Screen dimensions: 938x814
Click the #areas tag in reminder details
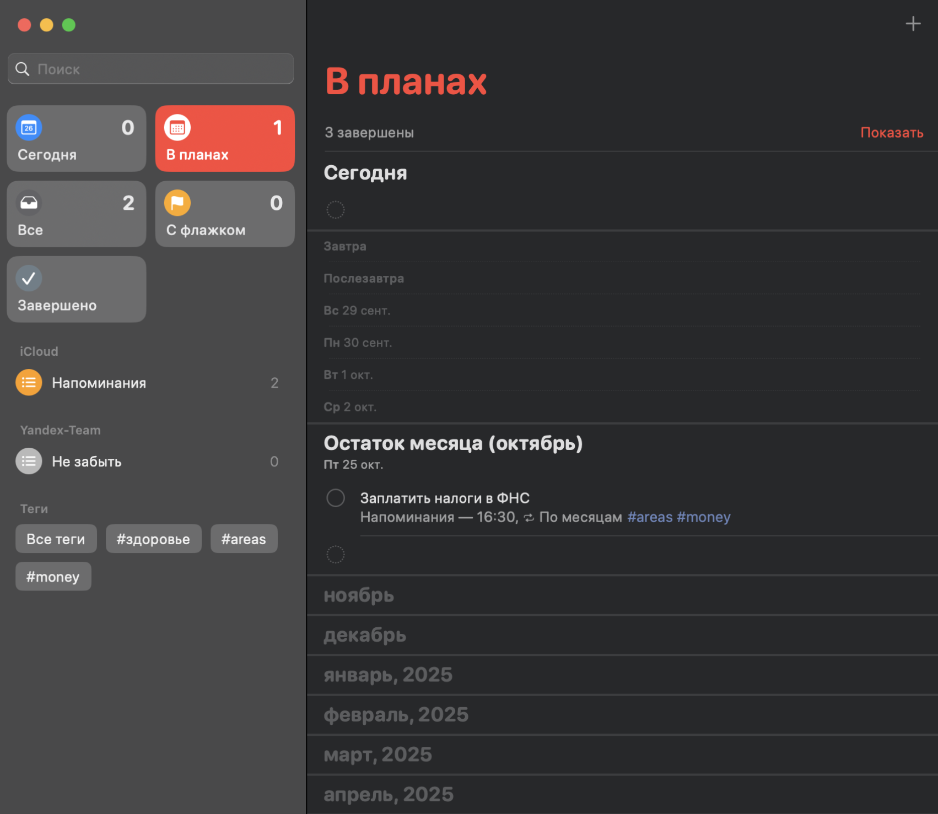coord(650,517)
